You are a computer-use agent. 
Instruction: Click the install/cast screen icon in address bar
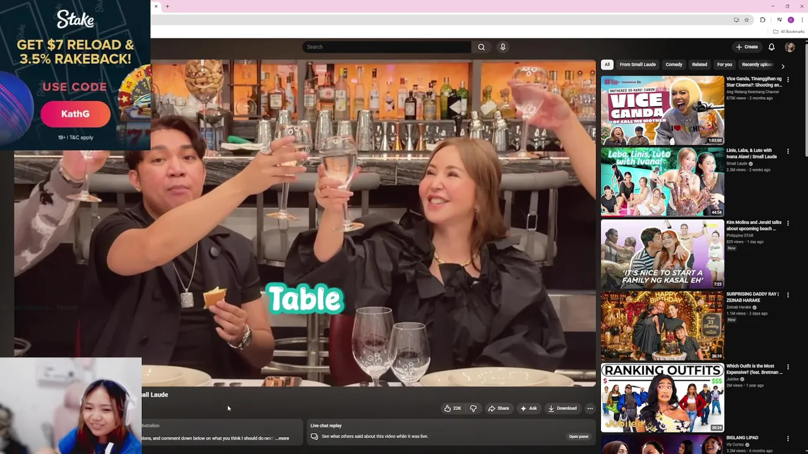click(x=736, y=20)
